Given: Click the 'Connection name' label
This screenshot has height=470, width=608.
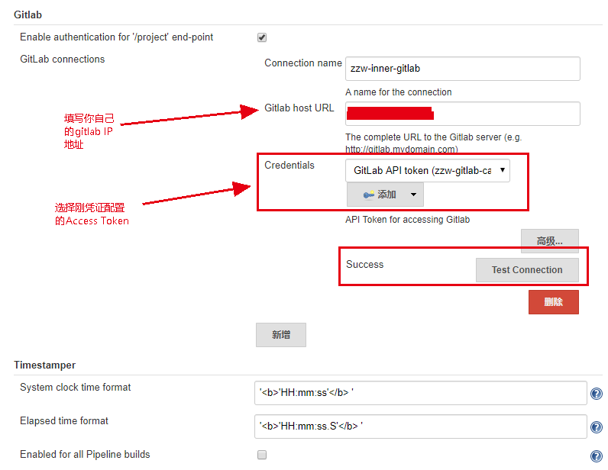Looking at the screenshot, I should click(x=303, y=63).
